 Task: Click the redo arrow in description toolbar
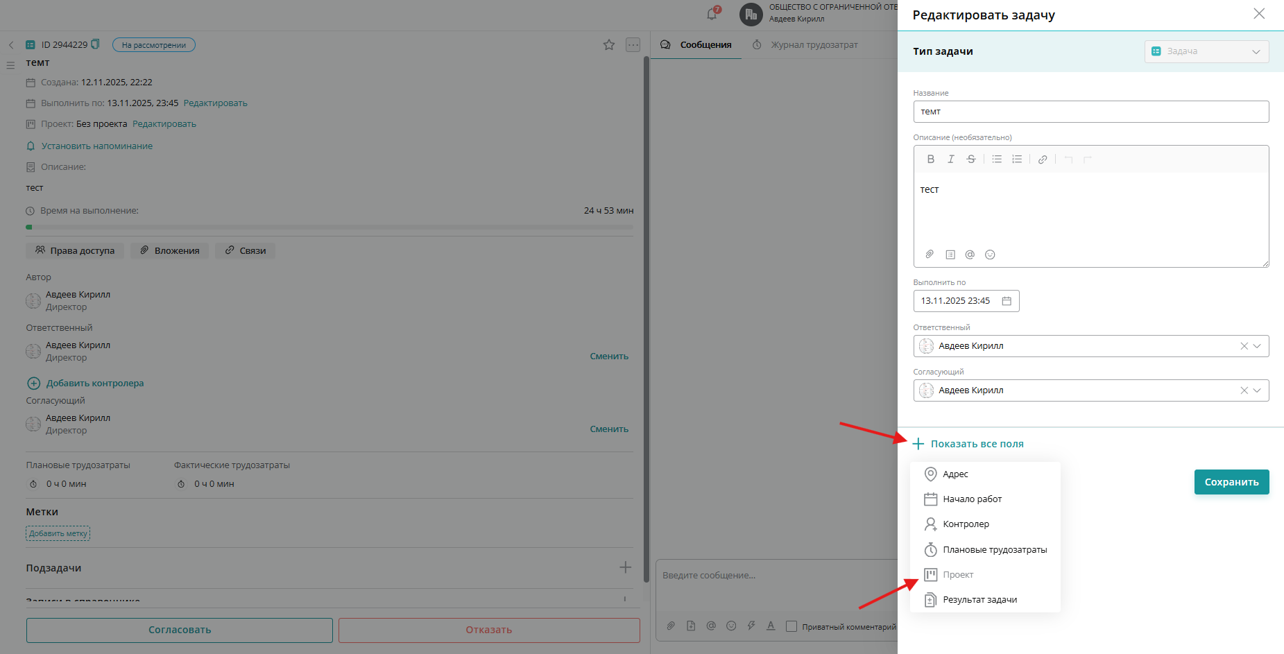coord(1088,160)
